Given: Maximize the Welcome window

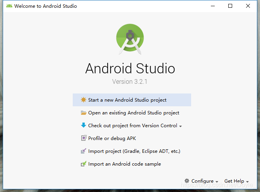Looking at the screenshot, I should (230, 6).
